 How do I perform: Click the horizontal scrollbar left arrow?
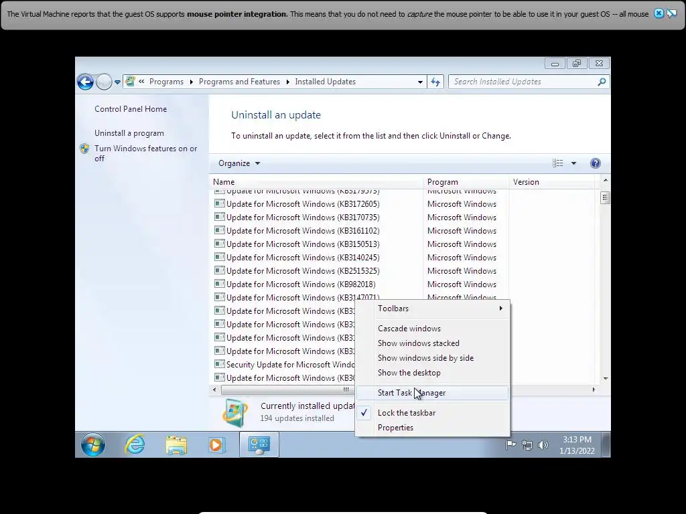214,390
